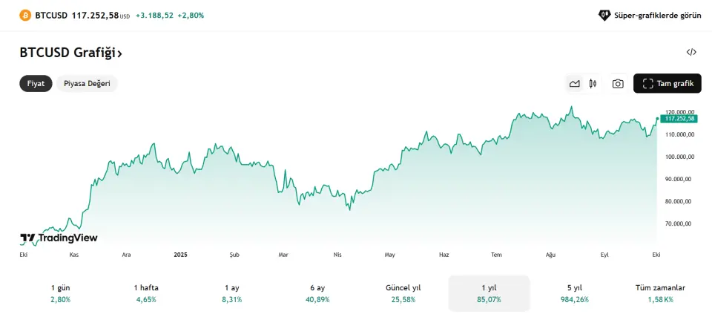Select the 1 hafta time range
Screen dimensions: 712x317
click(146, 293)
